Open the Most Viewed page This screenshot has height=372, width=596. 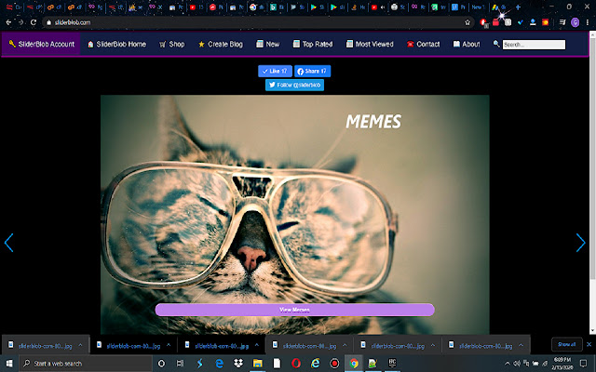370,44
